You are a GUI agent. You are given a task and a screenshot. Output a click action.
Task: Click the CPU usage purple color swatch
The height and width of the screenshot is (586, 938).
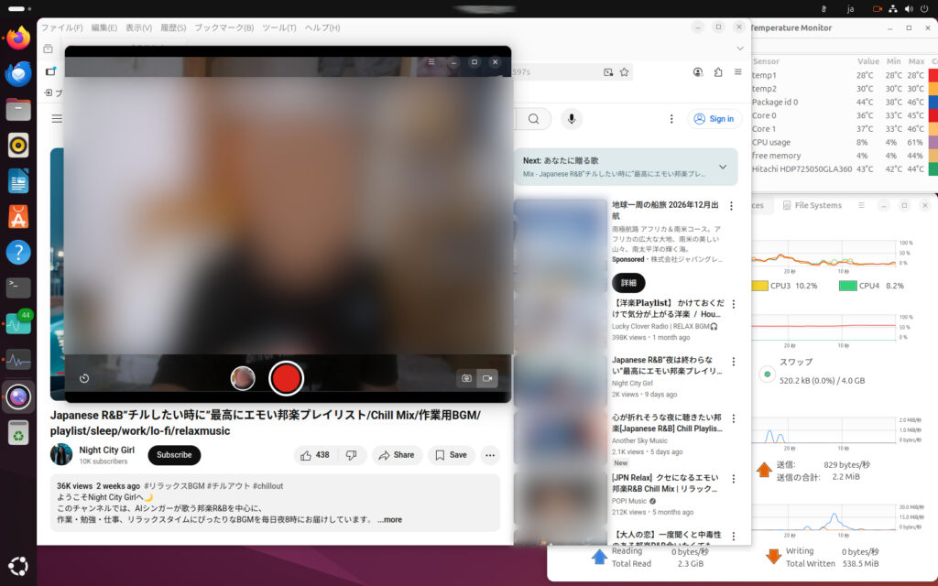[x=933, y=142]
